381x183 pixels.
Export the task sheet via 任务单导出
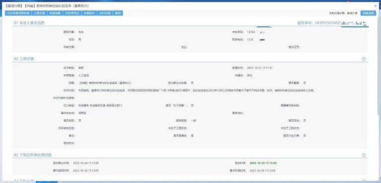[72, 13]
